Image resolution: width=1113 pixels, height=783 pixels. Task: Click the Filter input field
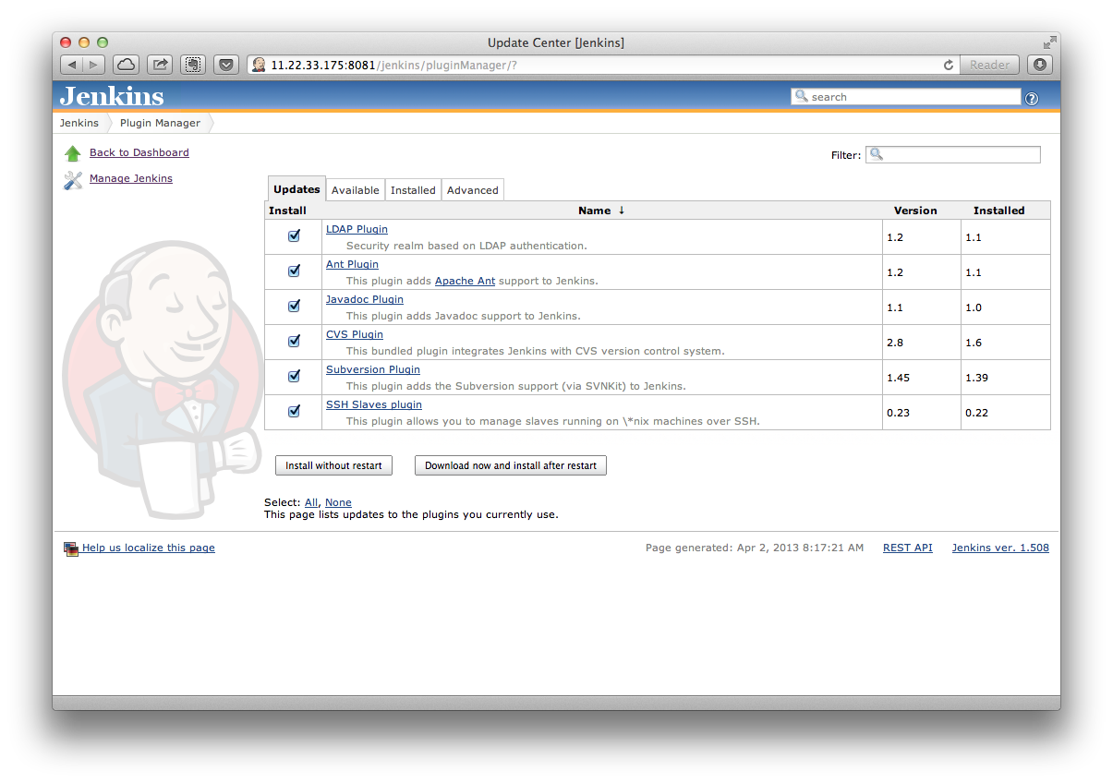[953, 154]
